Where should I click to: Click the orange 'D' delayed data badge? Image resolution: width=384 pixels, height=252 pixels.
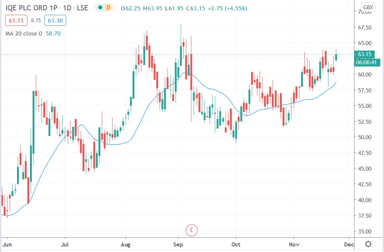108,8
